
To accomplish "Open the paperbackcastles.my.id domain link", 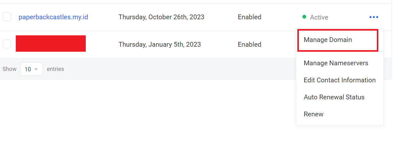I will click(53, 17).
